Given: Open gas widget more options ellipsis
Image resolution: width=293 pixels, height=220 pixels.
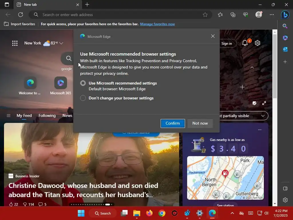Looking at the screenshot, I should tap(260, 130).
